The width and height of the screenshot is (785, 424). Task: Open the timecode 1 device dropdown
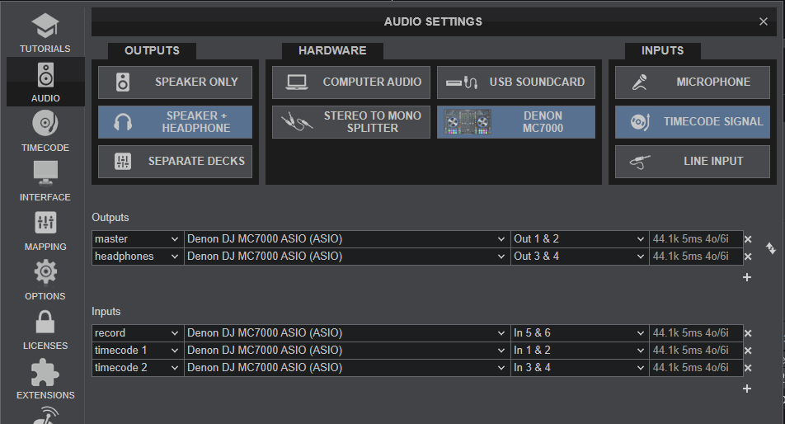(x=345, y=351)
